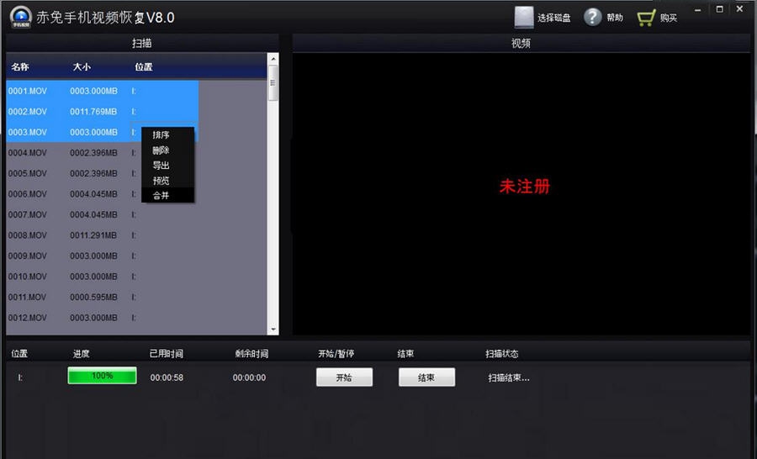The width and height of the screenshot is (757, 459).
Task: Click the 帮助 label
Action: pyautogui.click(x=615, y=18)
